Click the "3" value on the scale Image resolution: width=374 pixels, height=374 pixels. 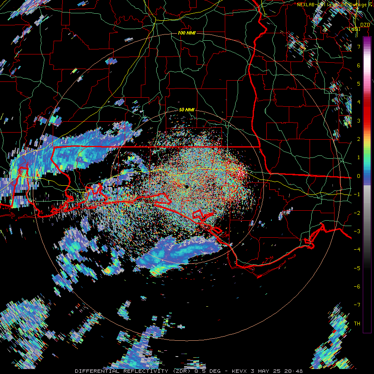pyautogui.click(x=359, y=121)
